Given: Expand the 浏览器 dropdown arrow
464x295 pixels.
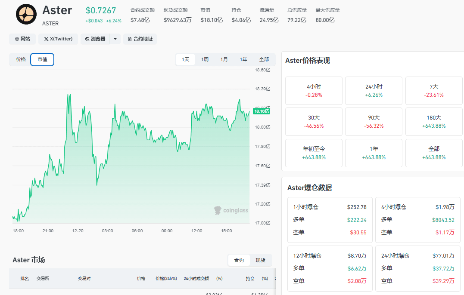Looking at the screenshot, I should pos(115,39).
